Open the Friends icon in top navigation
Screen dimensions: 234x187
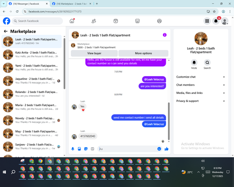point(94,21)
